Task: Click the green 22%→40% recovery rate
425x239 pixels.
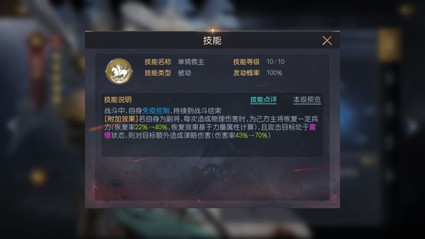Action: pyautogui.click(x=151, y=127)
